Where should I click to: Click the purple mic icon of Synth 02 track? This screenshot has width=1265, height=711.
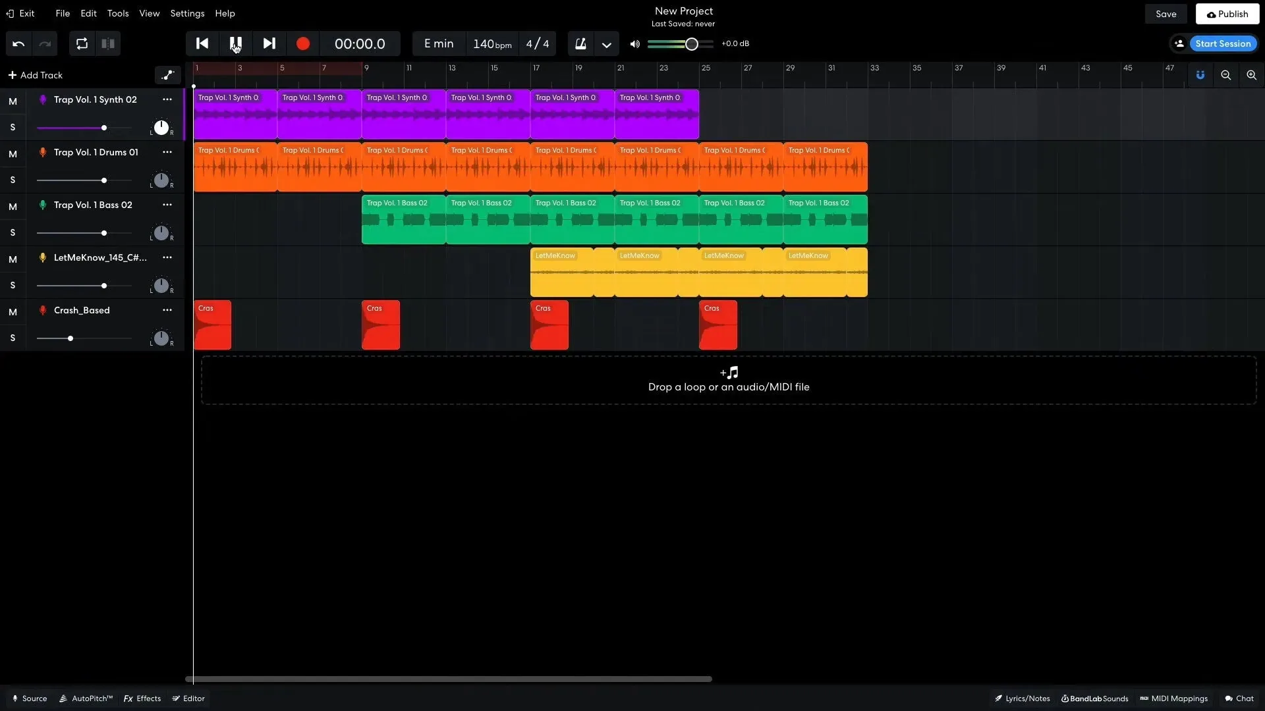(x=43, y=99)
